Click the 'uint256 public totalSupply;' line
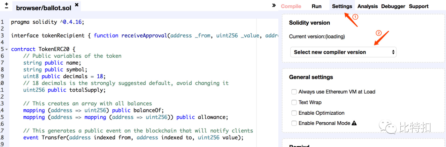 click(x=64, y=90)
